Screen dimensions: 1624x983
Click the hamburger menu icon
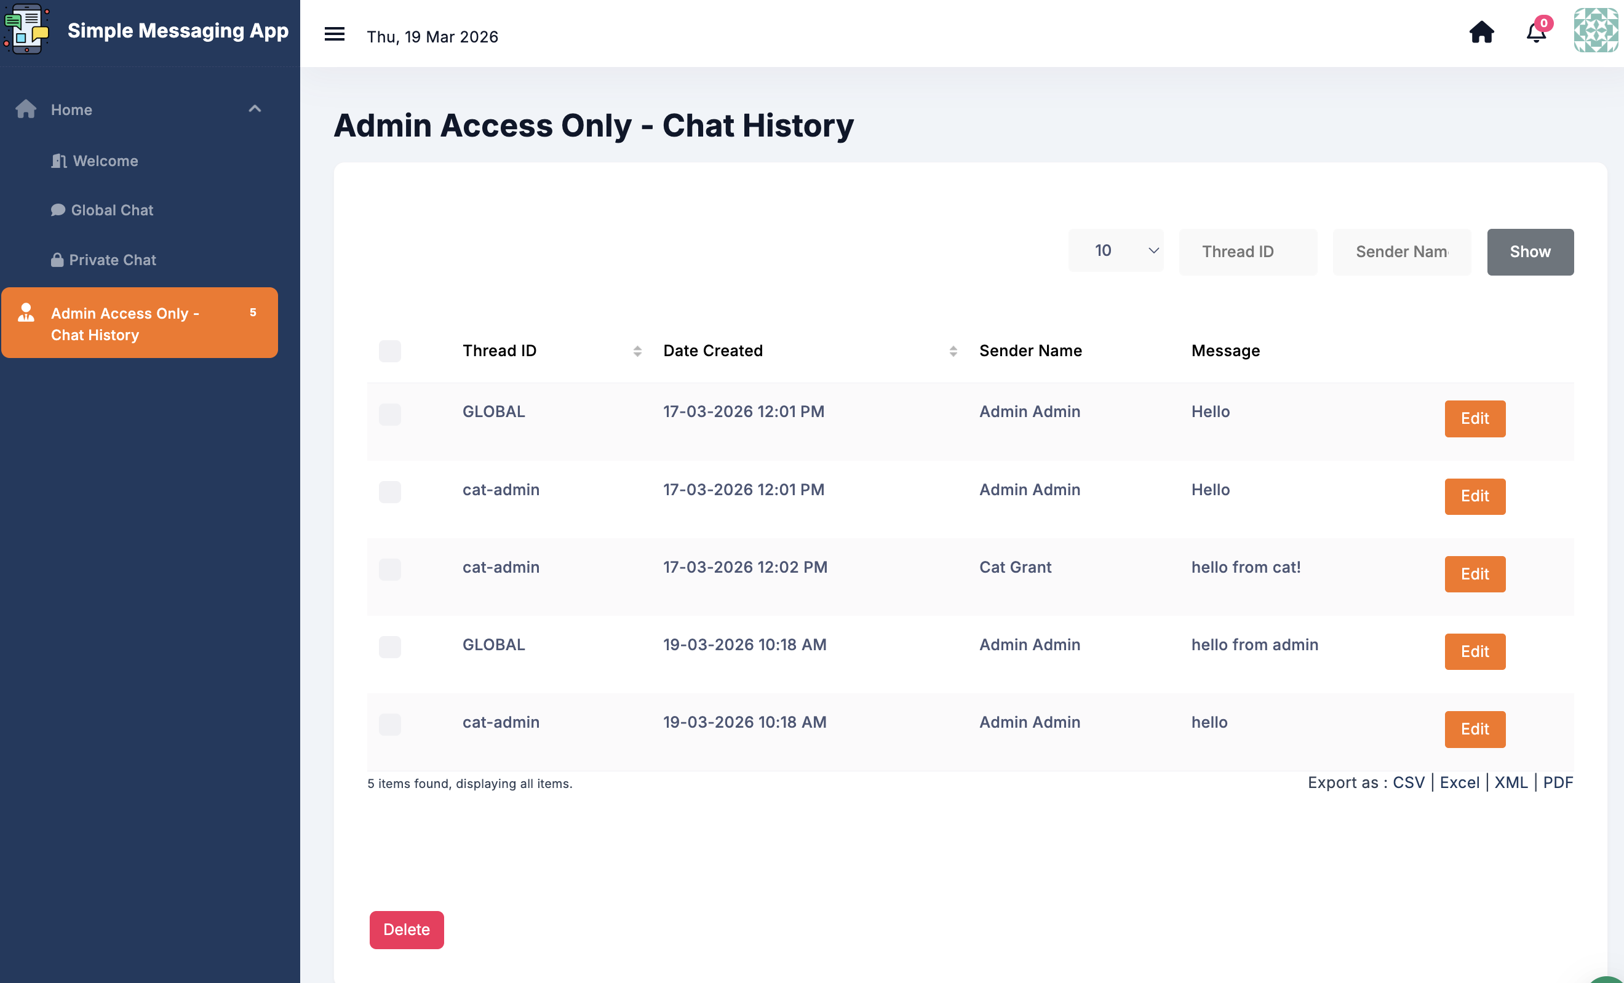[x=334, y=34]
